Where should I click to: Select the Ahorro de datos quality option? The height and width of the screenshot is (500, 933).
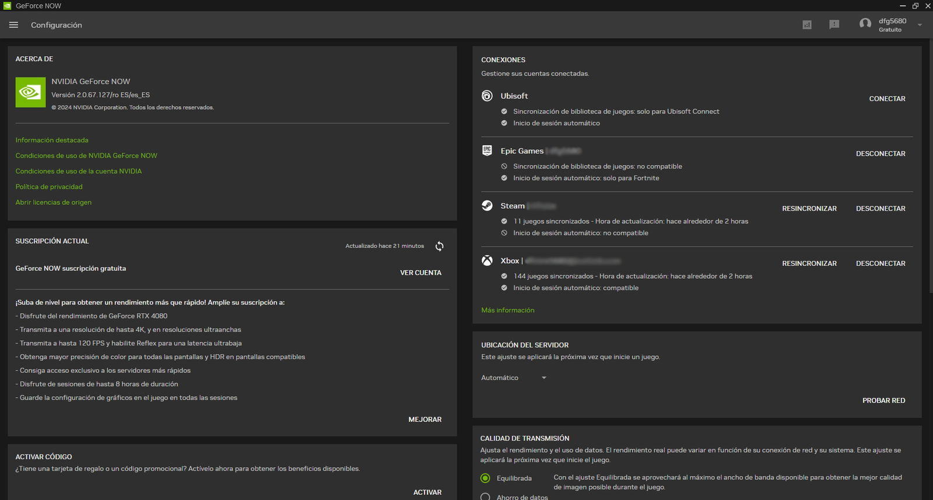[x=485, y=497]
